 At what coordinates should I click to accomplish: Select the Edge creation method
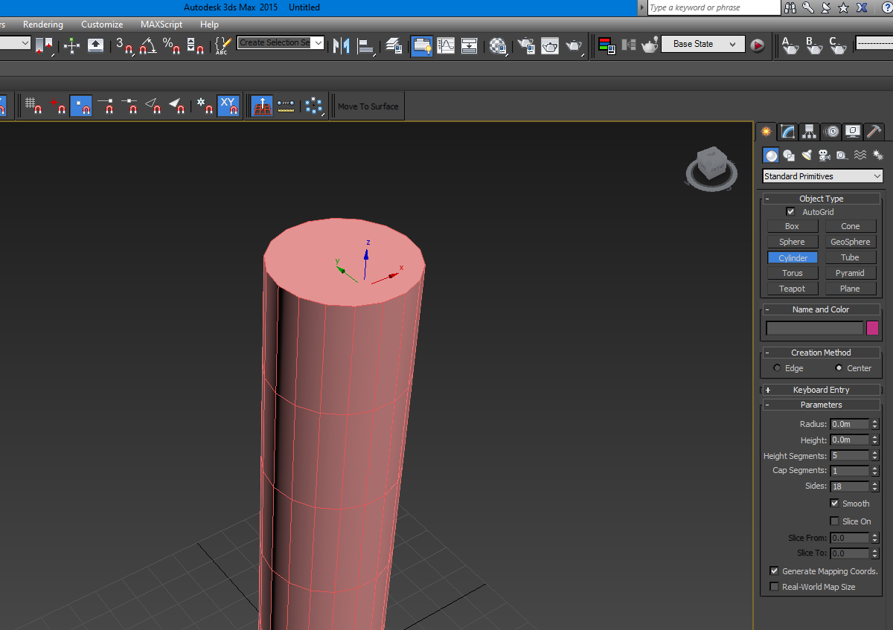point(778,368)
